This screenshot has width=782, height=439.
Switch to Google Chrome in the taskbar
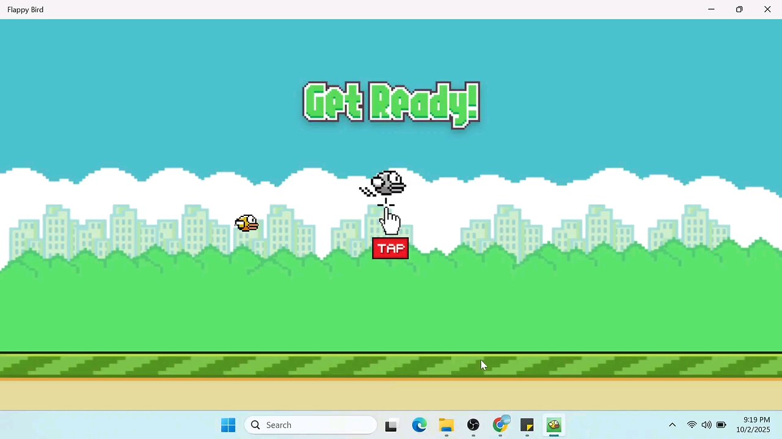(500, 425)
